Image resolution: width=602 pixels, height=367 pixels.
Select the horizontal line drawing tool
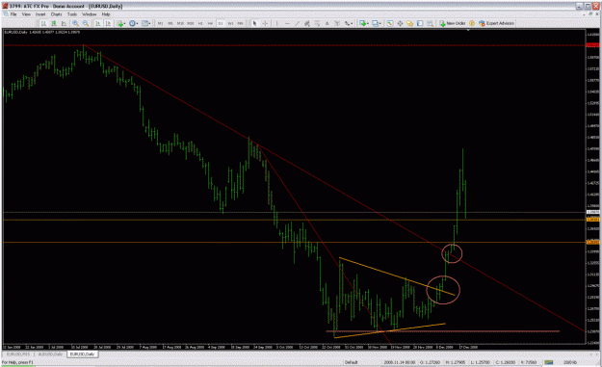[x=287, y=23]
